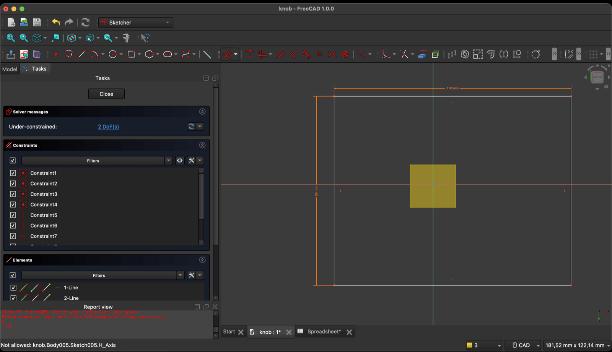Save the document with floppy icon
Image resolution: width=612 pixels, height=352 pixels.
(37, 23)
